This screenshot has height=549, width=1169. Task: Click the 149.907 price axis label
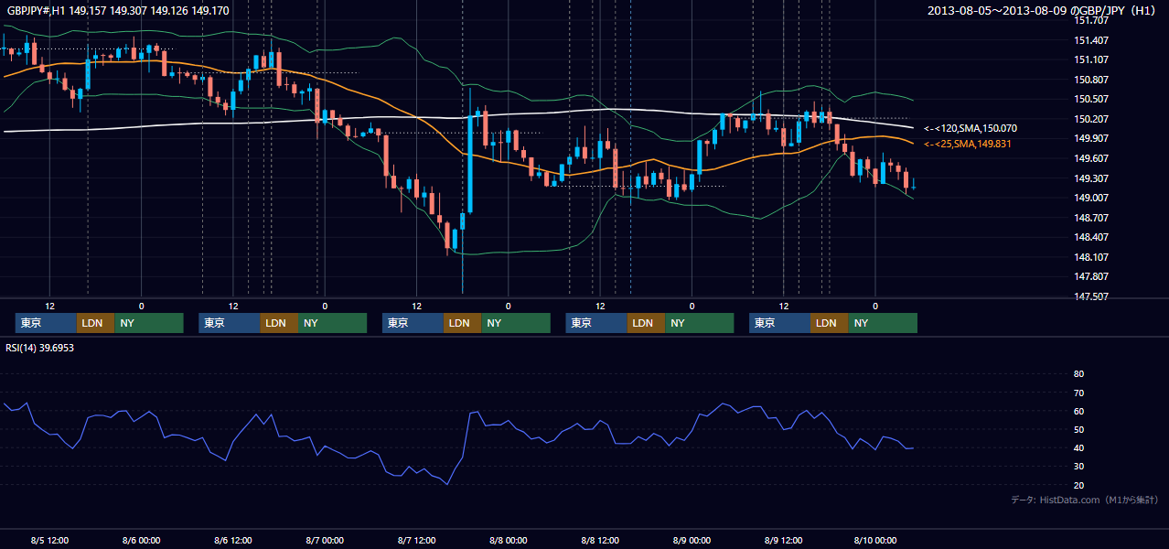tap(1090, 138)
